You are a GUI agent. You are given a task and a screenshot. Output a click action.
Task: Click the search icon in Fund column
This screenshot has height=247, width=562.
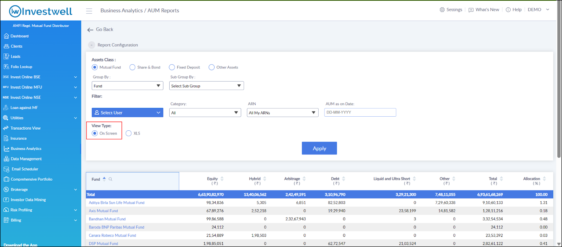[x=110, y=179]
